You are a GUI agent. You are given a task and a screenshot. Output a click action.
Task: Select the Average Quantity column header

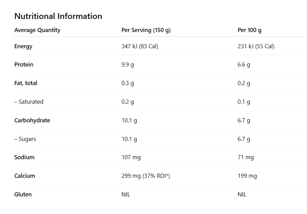click(37, 30)
